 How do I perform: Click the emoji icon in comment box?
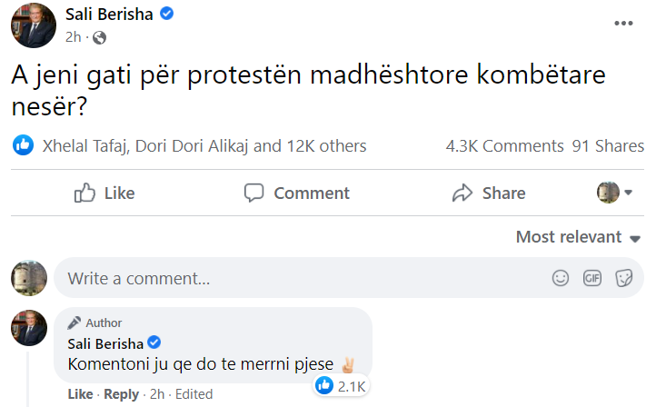point(561,278)
